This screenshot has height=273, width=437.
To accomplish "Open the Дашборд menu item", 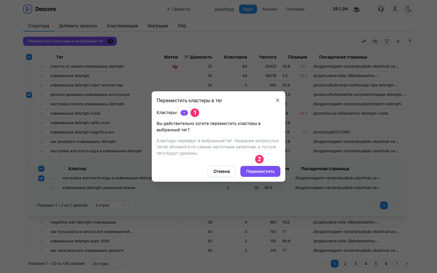I will click(x=224, y=9).
